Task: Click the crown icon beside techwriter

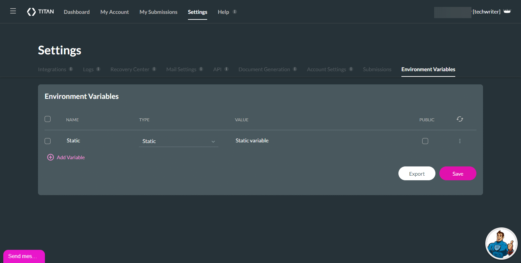Action: click(x=507, y=12)
